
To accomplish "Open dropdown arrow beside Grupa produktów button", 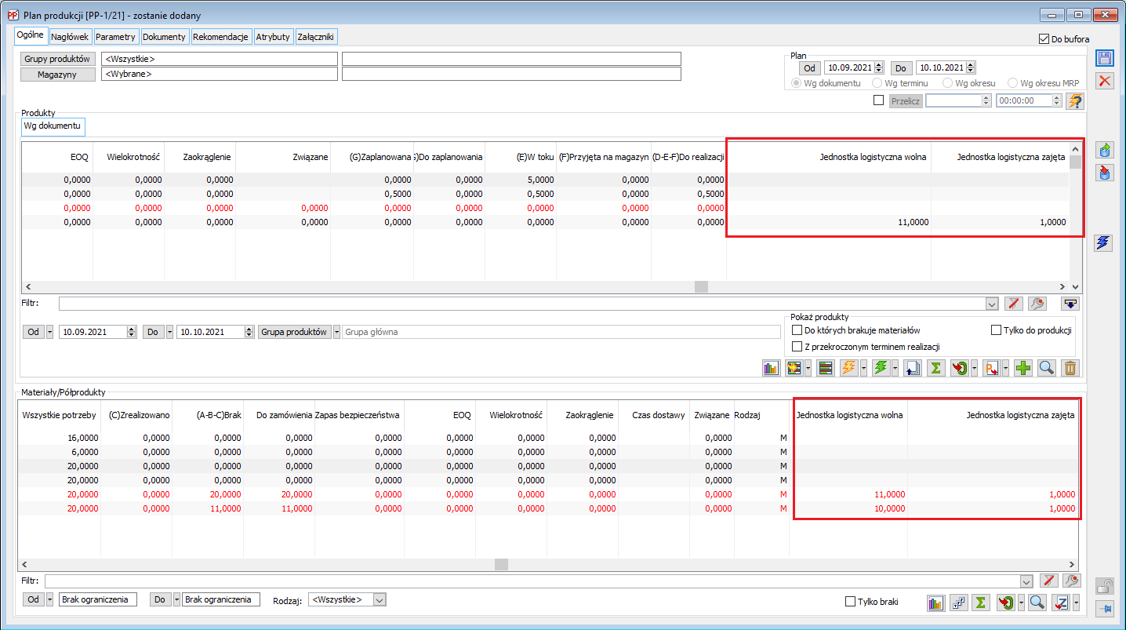I will coord(337,332).
